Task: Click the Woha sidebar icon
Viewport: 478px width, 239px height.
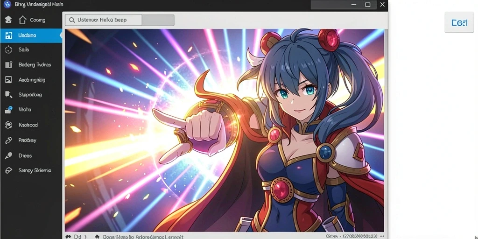Action: pos(8,110)
